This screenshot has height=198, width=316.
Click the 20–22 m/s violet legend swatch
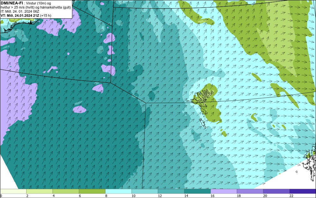(x=276, y=191)
